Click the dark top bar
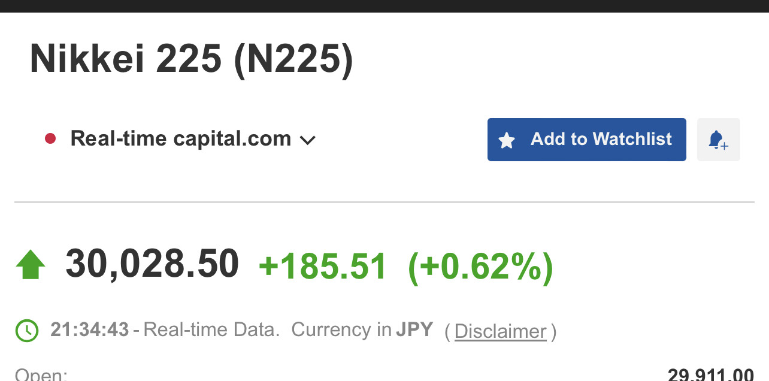Viewport: 769px width, 381px height. coord(384,6)
